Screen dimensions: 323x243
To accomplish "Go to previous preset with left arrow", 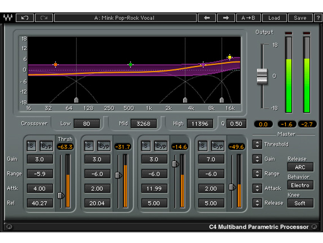I will 207,18.
